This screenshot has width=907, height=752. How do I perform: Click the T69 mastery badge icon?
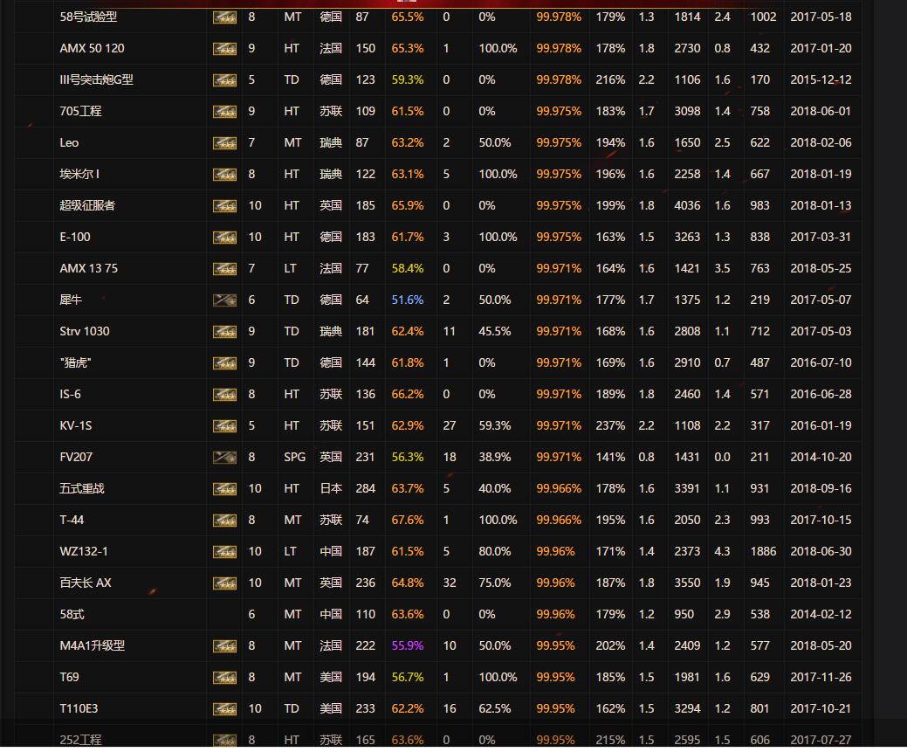224,677
